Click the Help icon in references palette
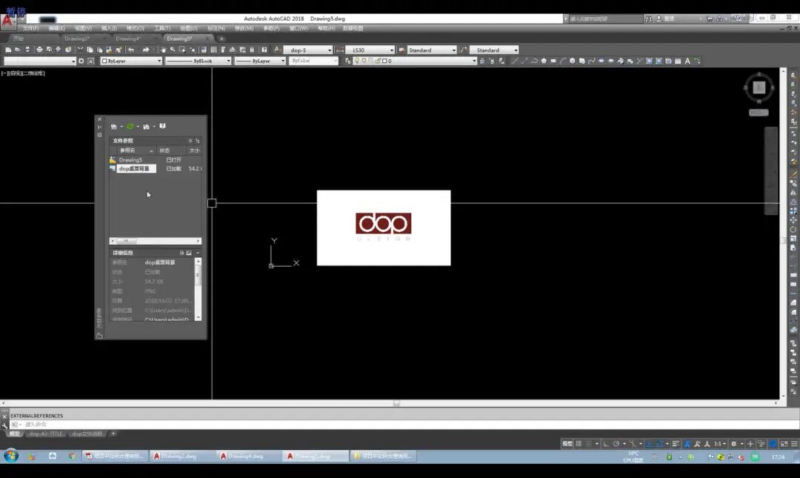This screenshot has width=800, height=478. pyautogui.click(x=163, y=126)
